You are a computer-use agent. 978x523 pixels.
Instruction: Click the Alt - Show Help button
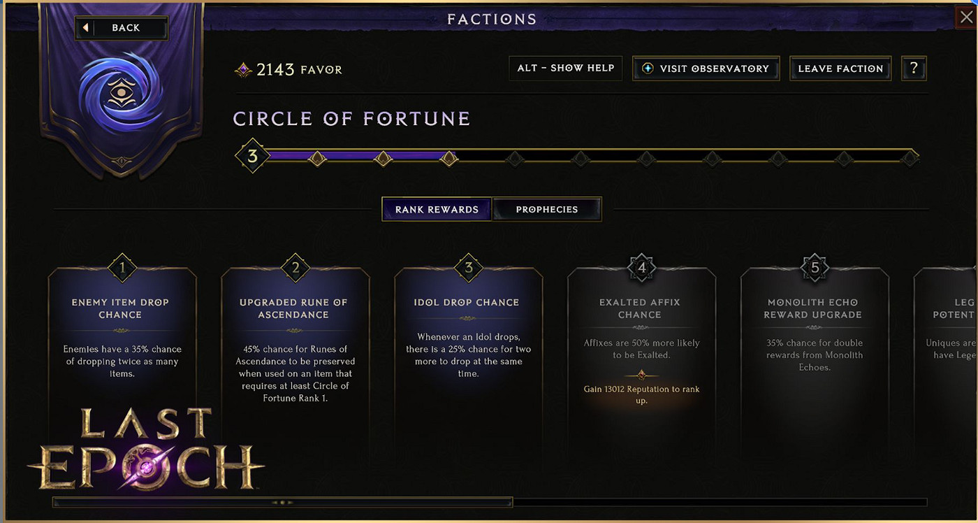click(x=565, y=68)
